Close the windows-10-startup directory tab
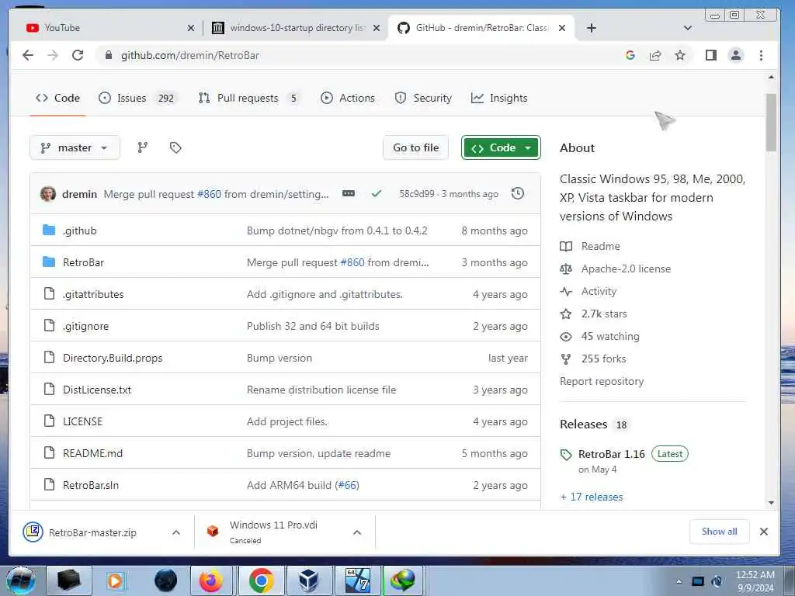The width and height of the screenshot is (795, 596). tap(377, 28)
